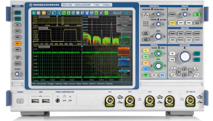This screenshot has height=121, width=213.
Task: Open the Masks menu on screen
Action: coord(85,83)
